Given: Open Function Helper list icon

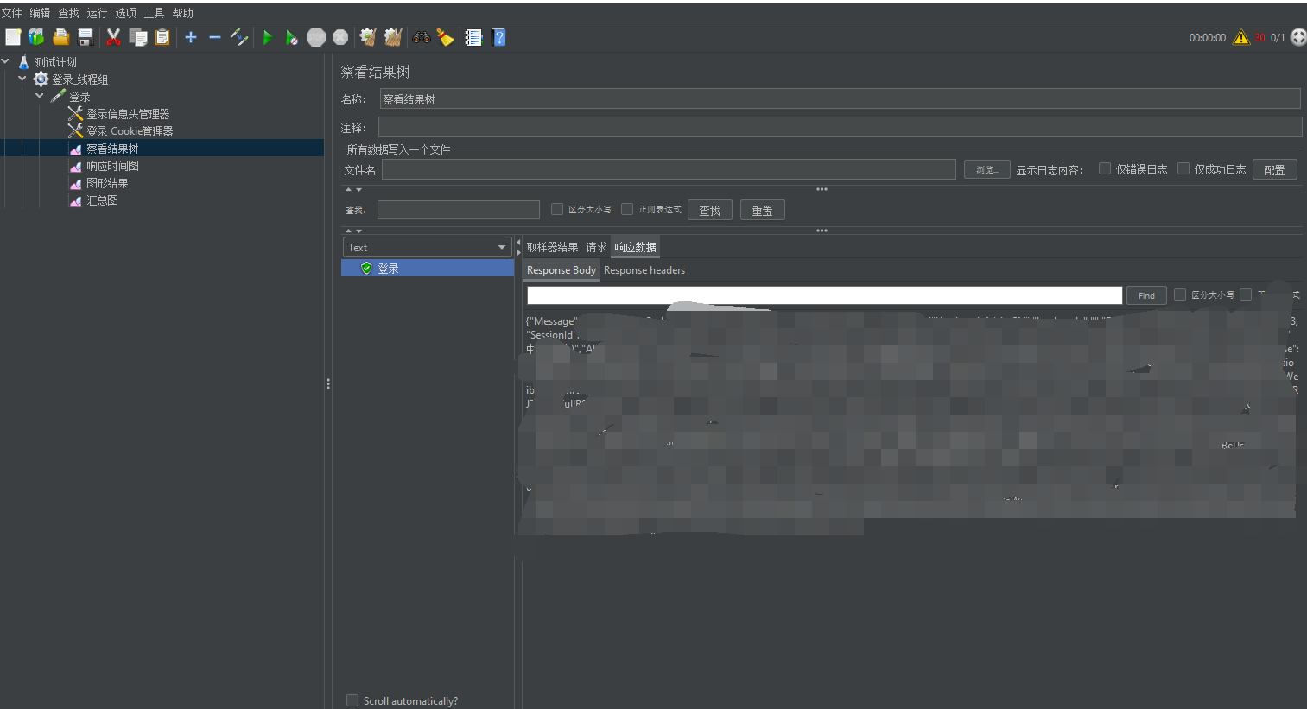Looking at the screenshot, I should pos(473,37).
